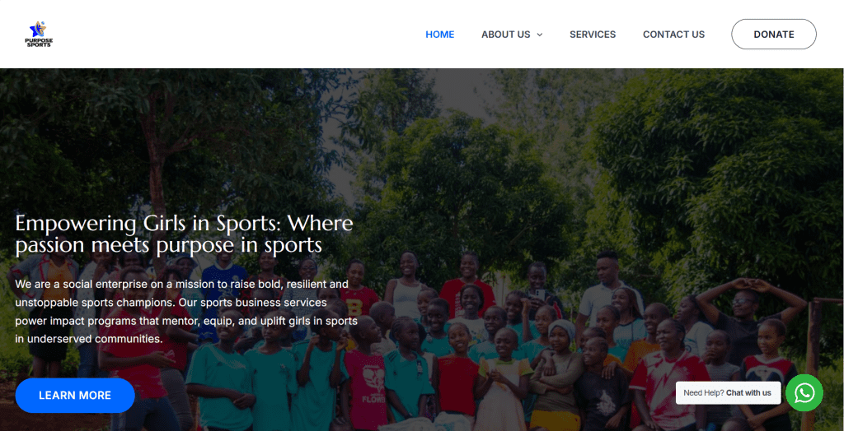This screenshot has height=431, width=844.
Task: Click the Learn More button
Action: [75, 396]
